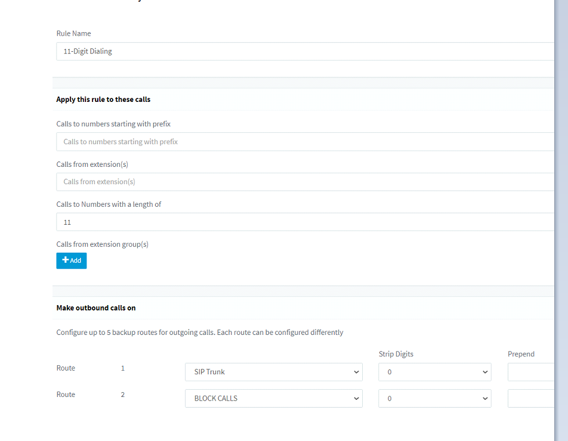
Task: Click the vertical scrollbar on the right edge
Action: click(x=561, y=220)
